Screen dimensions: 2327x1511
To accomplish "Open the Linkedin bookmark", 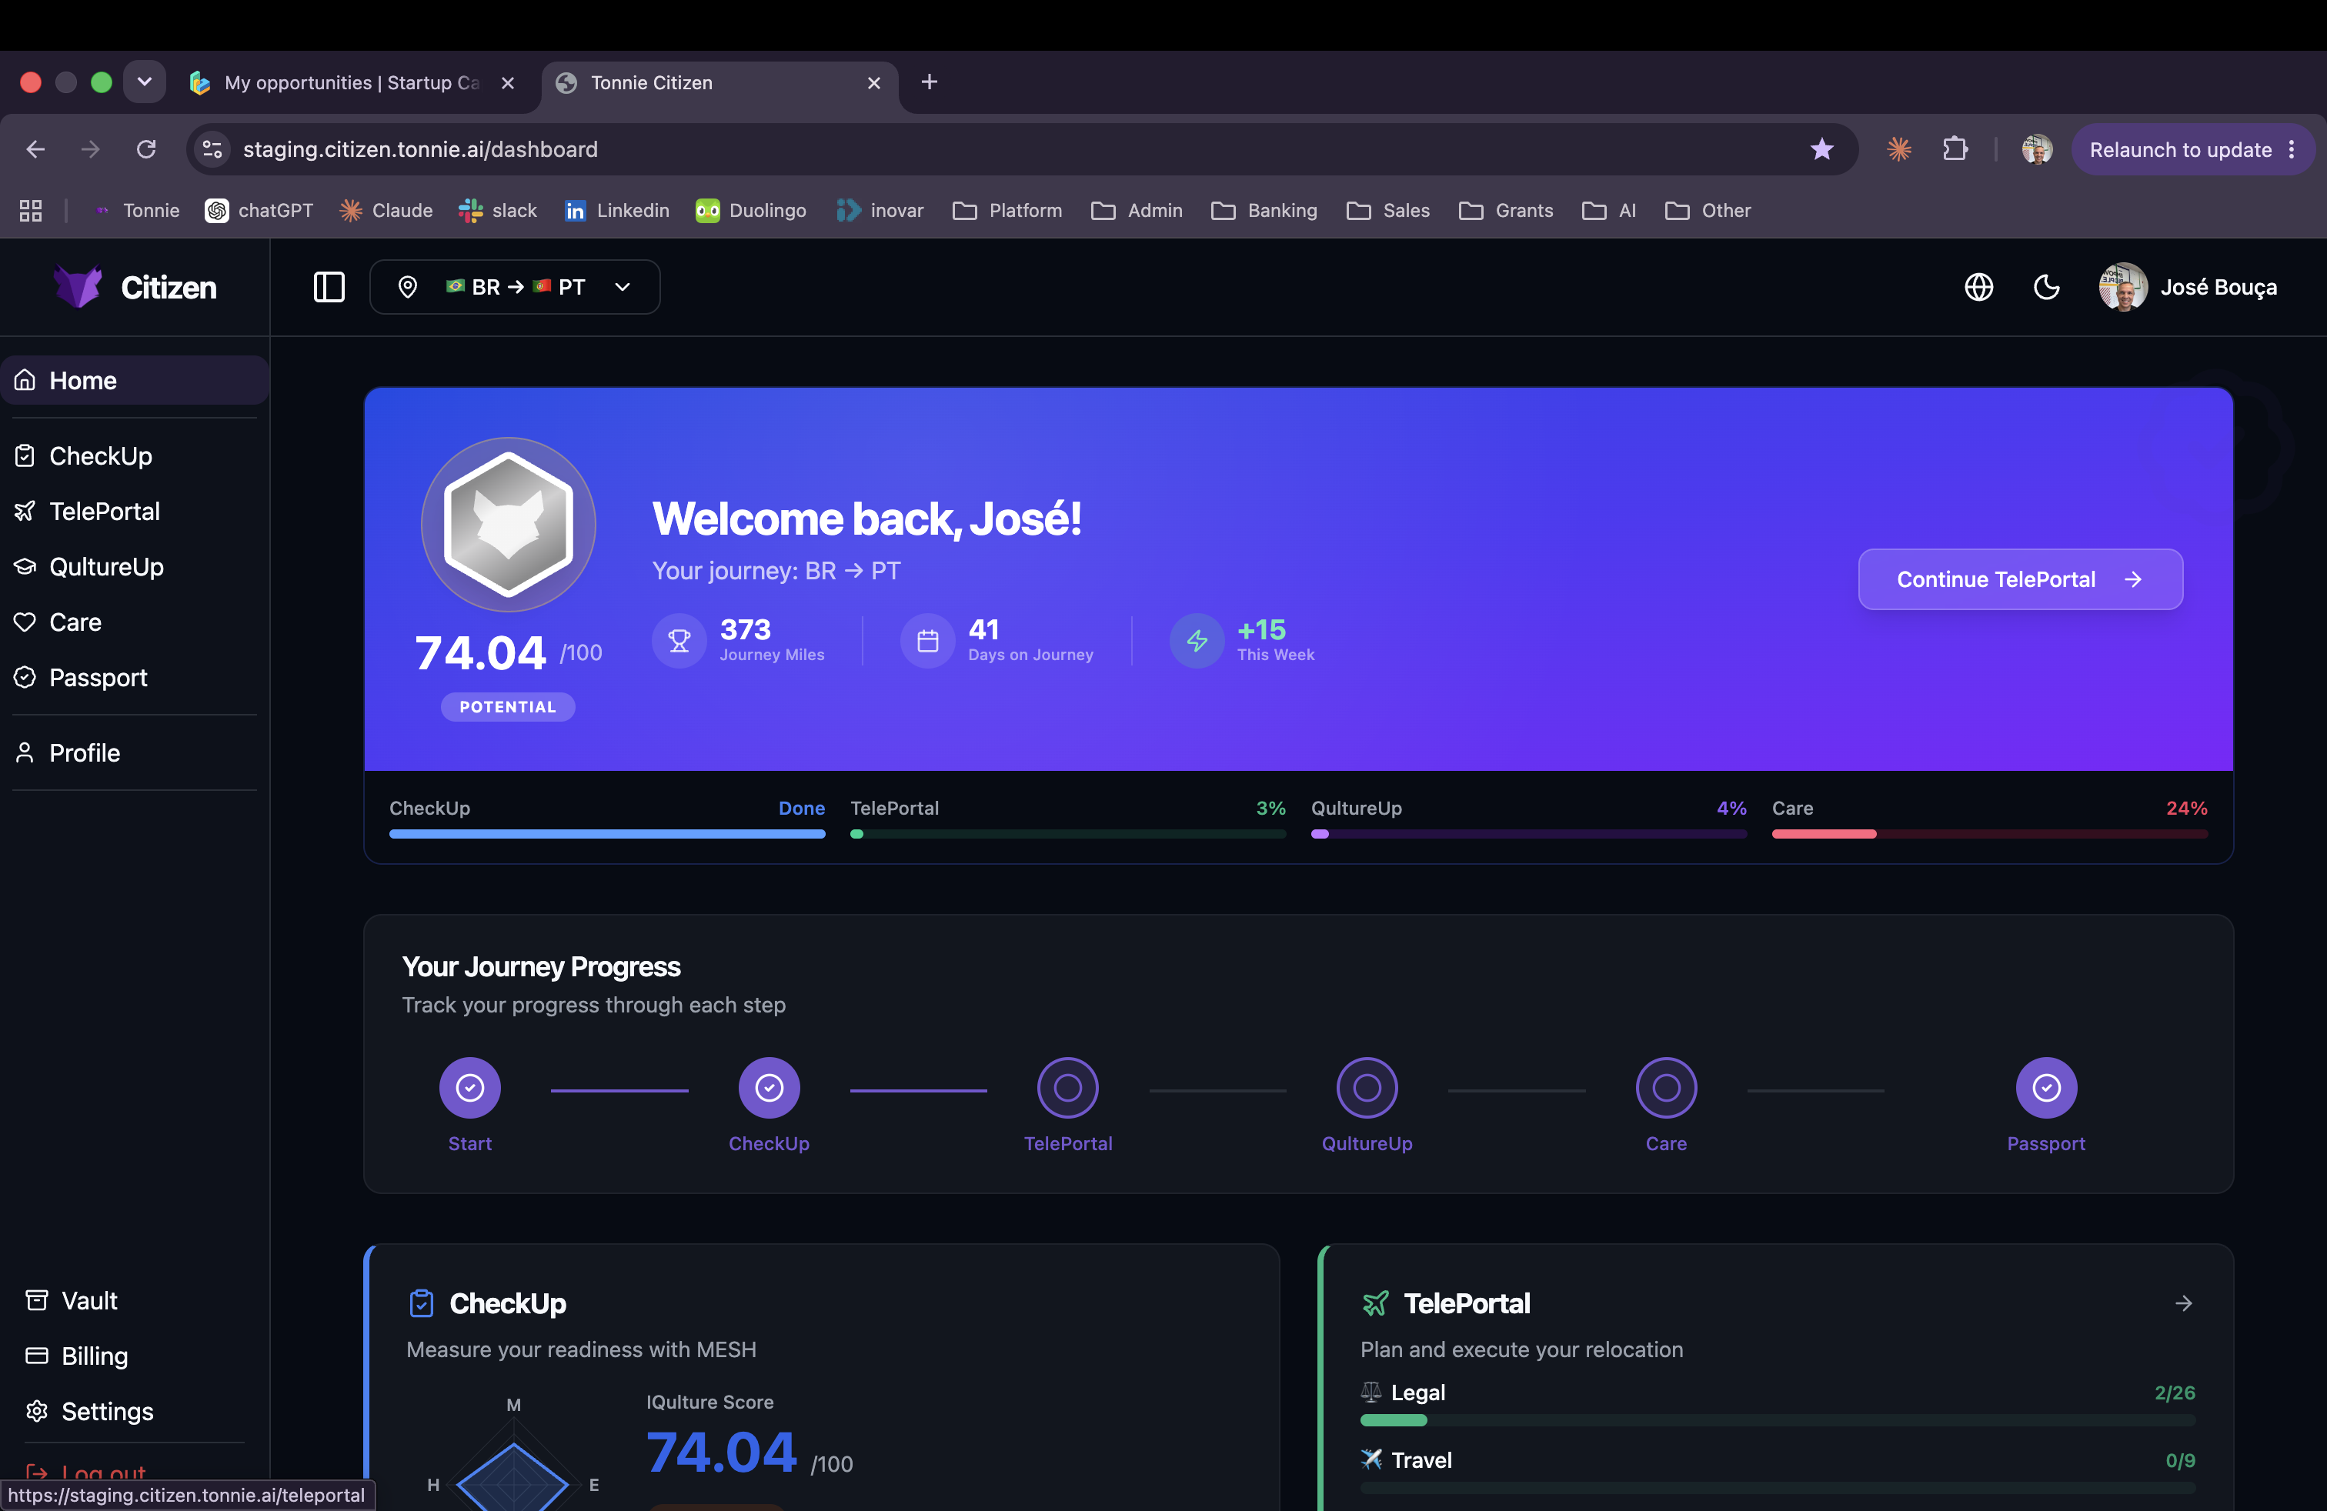I will coord(617,210).
